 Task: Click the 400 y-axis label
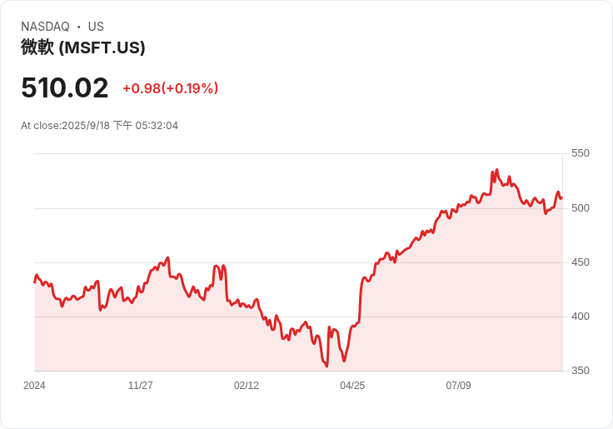580,317
